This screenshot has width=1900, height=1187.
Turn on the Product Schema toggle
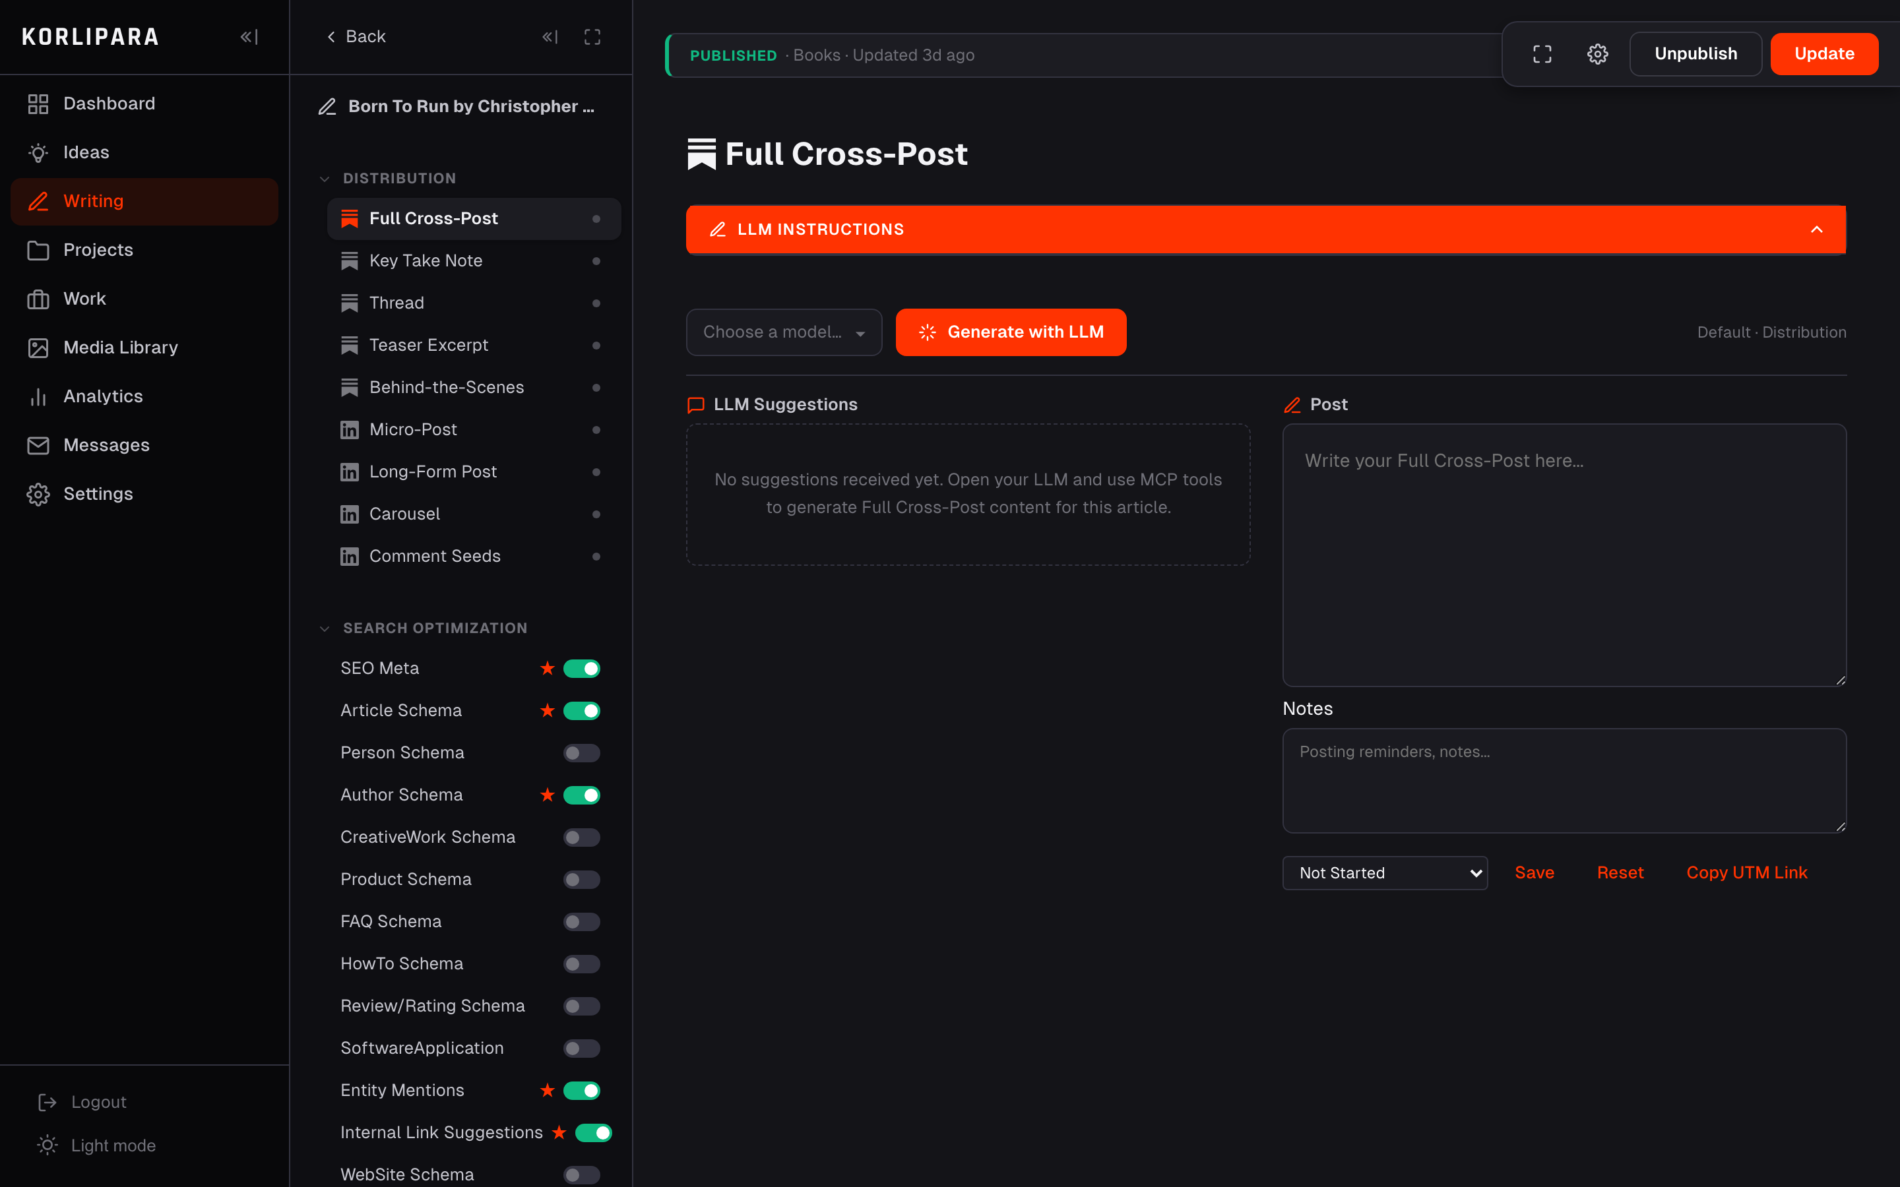(582, 880)
